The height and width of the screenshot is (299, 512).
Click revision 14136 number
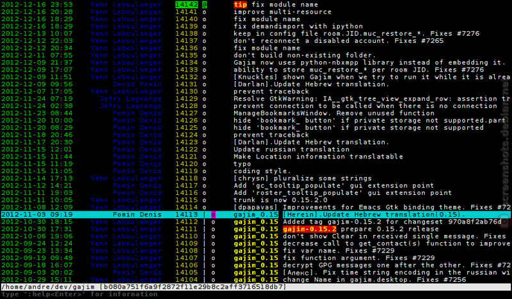186,48
